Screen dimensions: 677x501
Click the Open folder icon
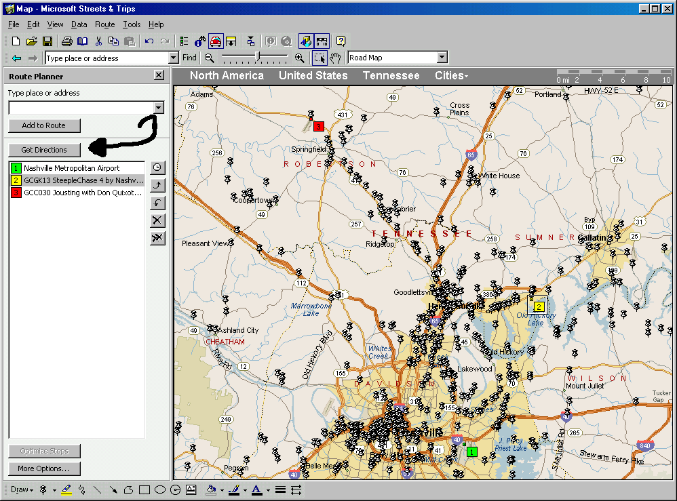[x=31, y=41]
